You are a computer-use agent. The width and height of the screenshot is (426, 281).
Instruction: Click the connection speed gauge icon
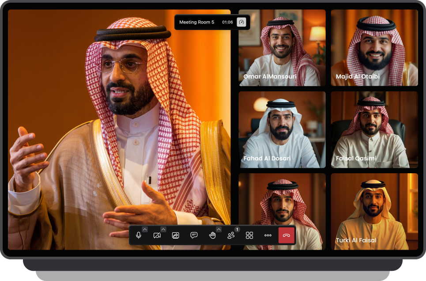pyautogui.click(x=241, y=22)
